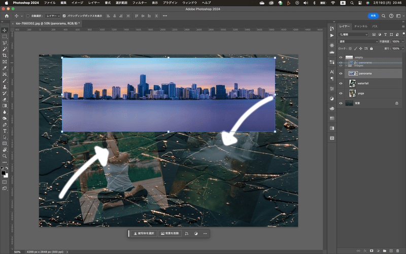This screenshot has width=406, height=254.
Task: Hide the 背景 layer eye icon
Action: (341, 103)
